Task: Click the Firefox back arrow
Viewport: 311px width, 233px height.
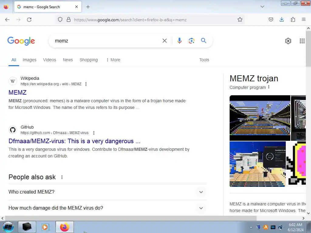Action: click(7, 20)
